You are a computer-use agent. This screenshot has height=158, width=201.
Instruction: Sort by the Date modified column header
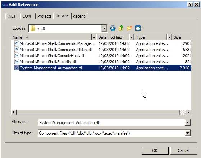coord(113,37)
